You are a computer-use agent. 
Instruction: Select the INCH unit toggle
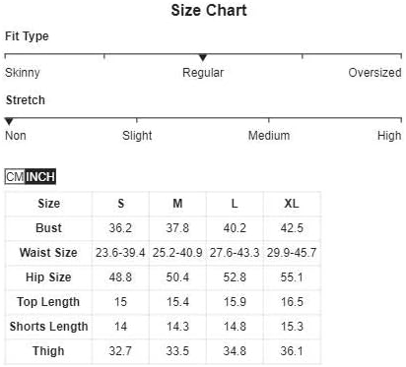[x=40, y=177]
